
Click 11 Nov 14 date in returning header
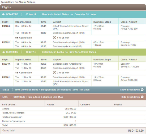click(x=31, y=52)
